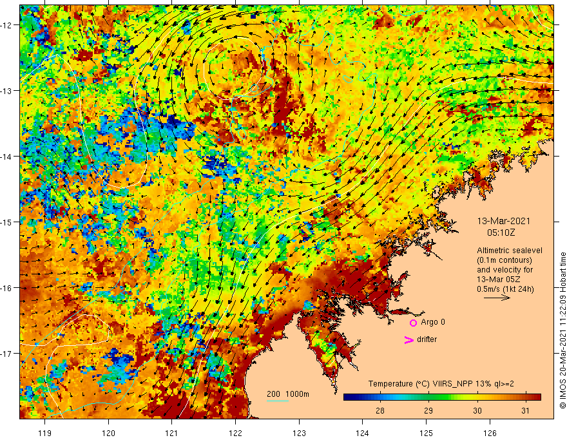Viewport: 567px width, 438px height.
Task: Click the longitude label 126
Action: (490, 433)
